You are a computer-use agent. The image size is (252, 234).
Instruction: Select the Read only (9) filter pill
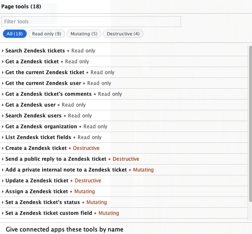(46, 34)
